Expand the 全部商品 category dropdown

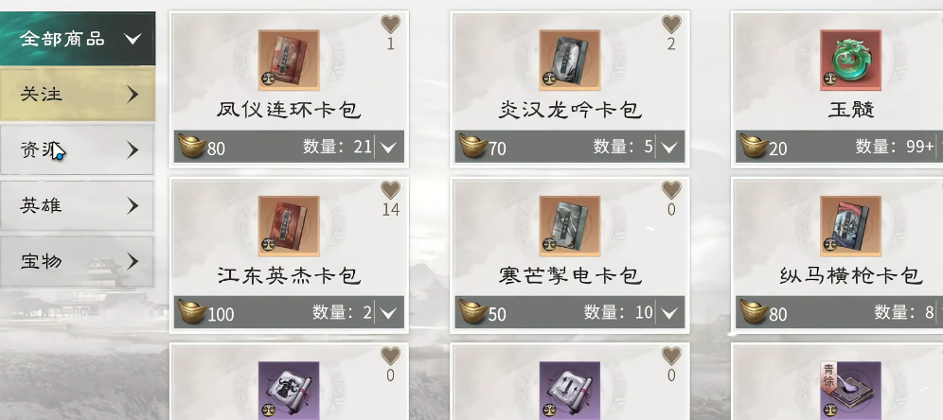pyautogui.click(x=78, y=39)
